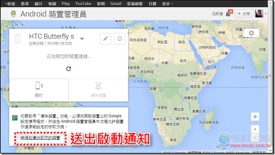
Task: Open the notifications bell with 26 badge
Action: coord(229,13)
